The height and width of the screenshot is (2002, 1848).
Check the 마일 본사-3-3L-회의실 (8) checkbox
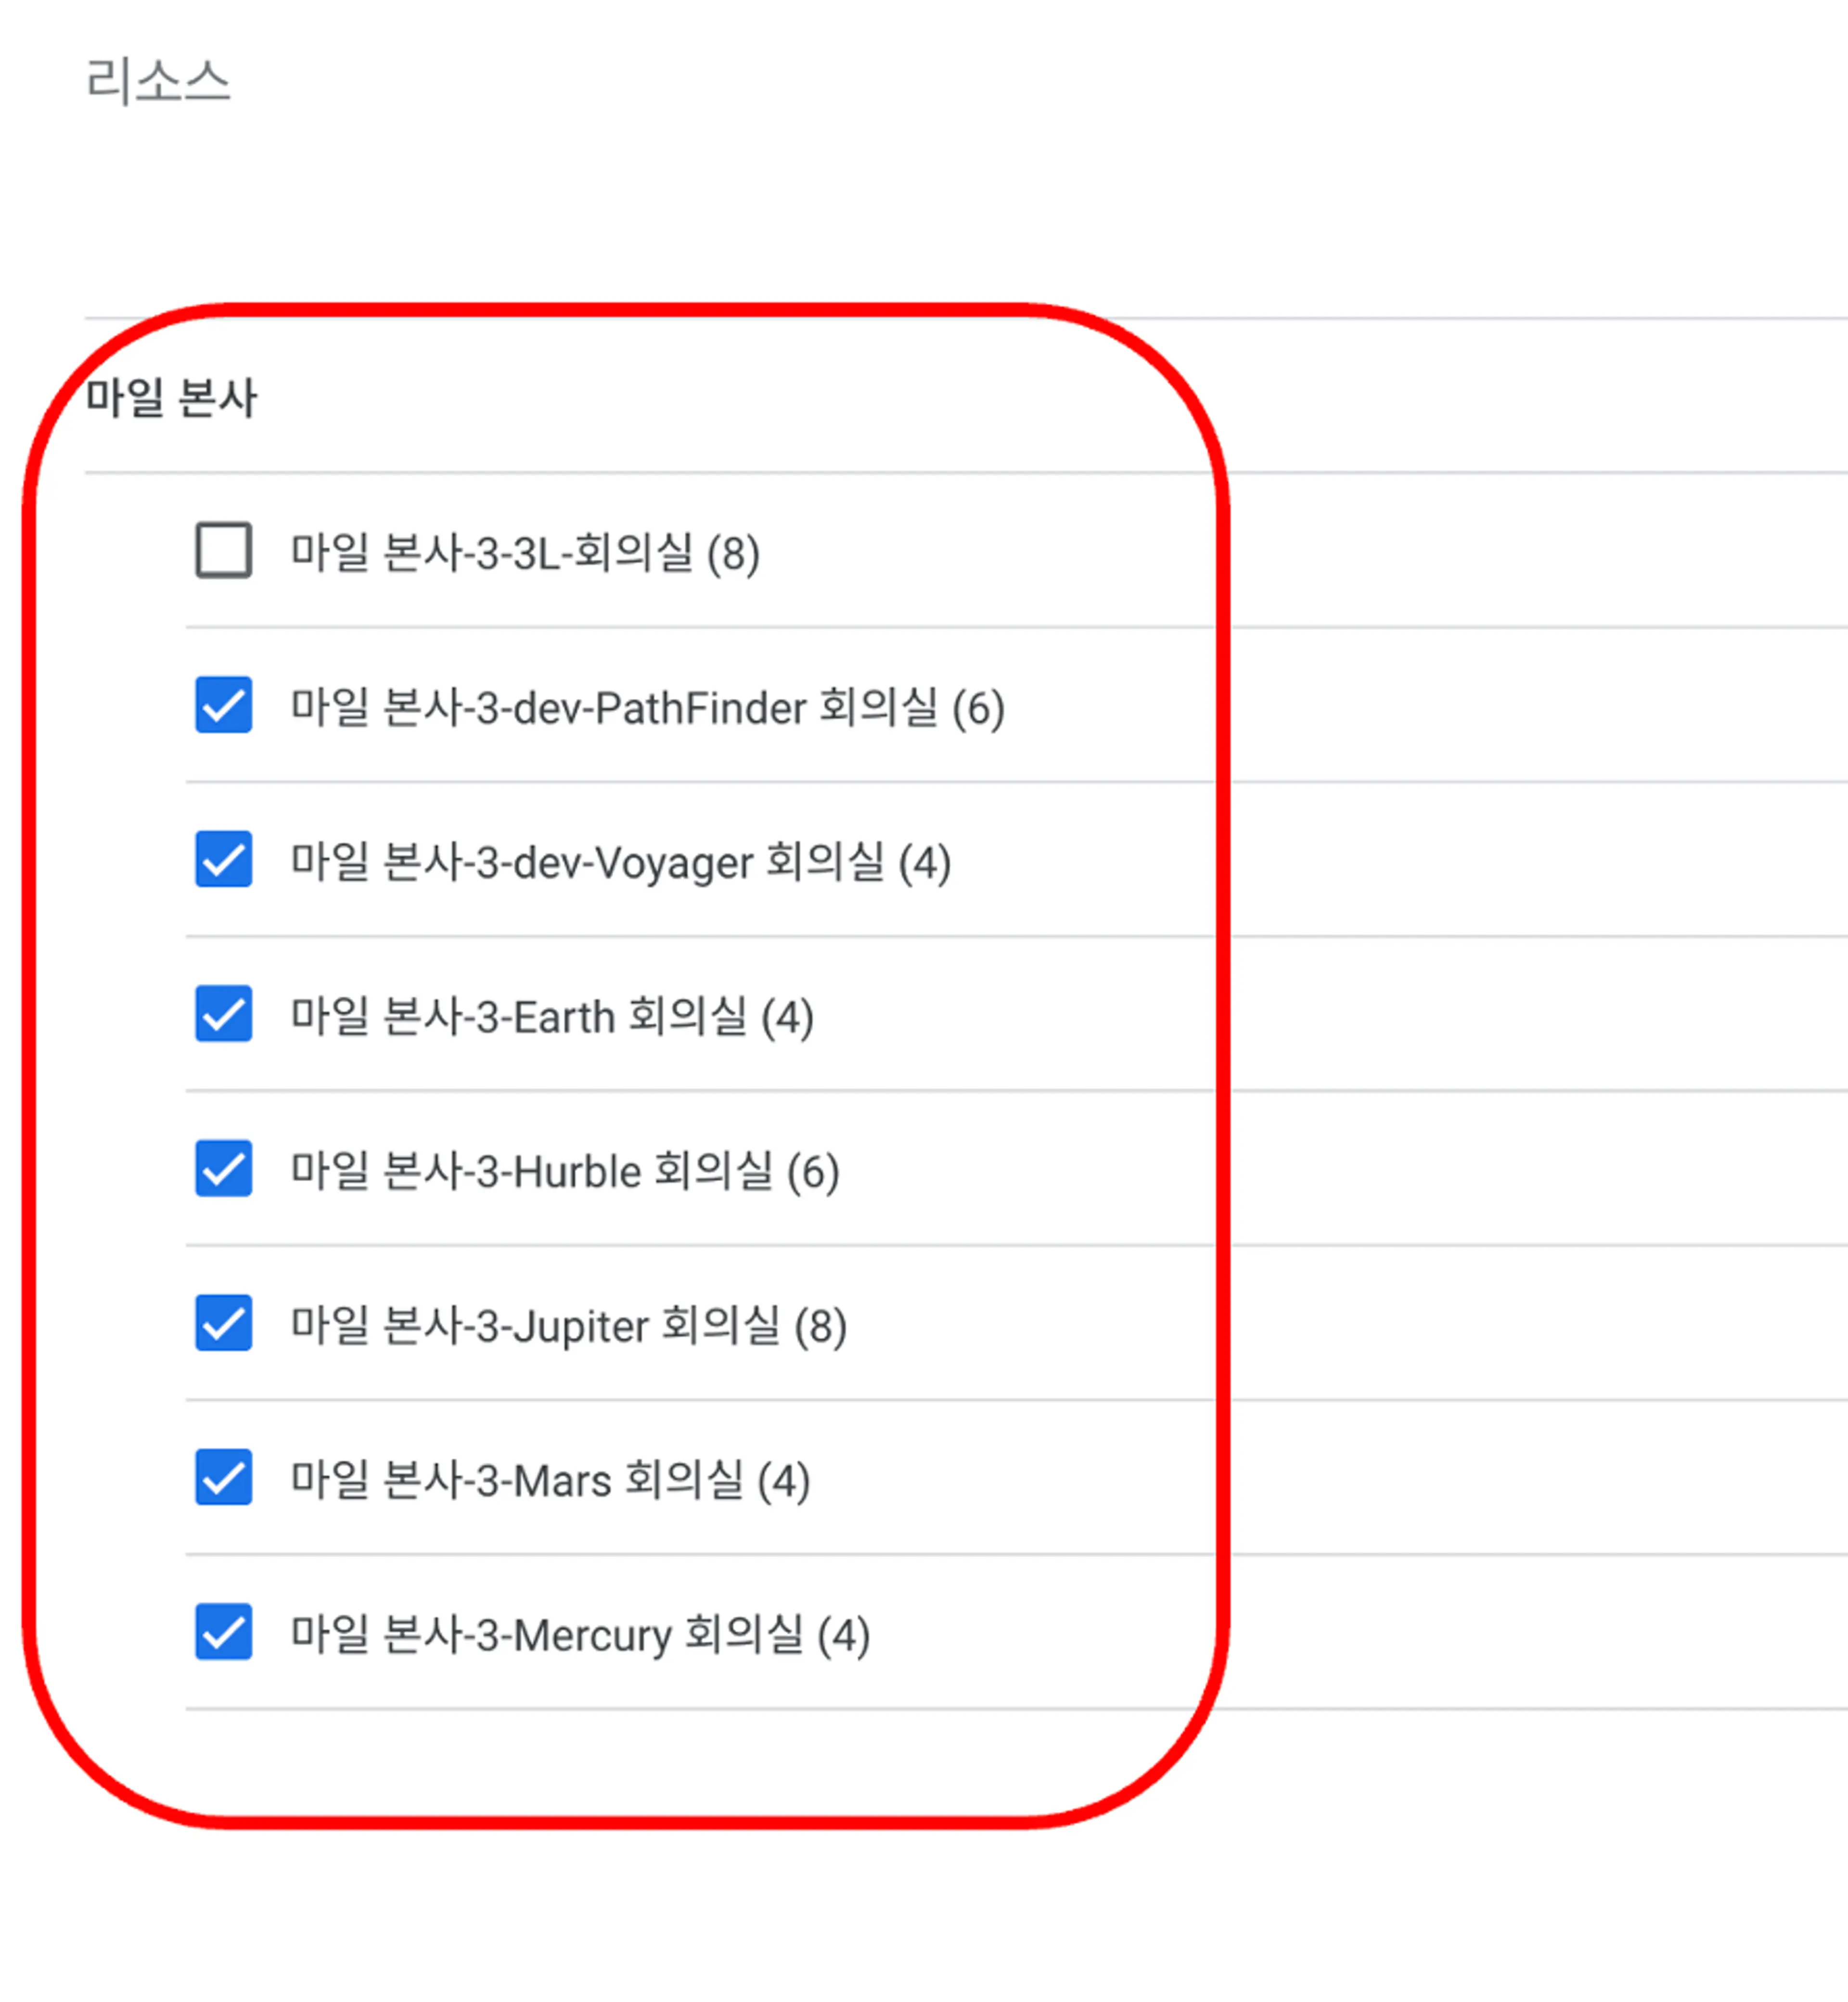click(223, 550)
